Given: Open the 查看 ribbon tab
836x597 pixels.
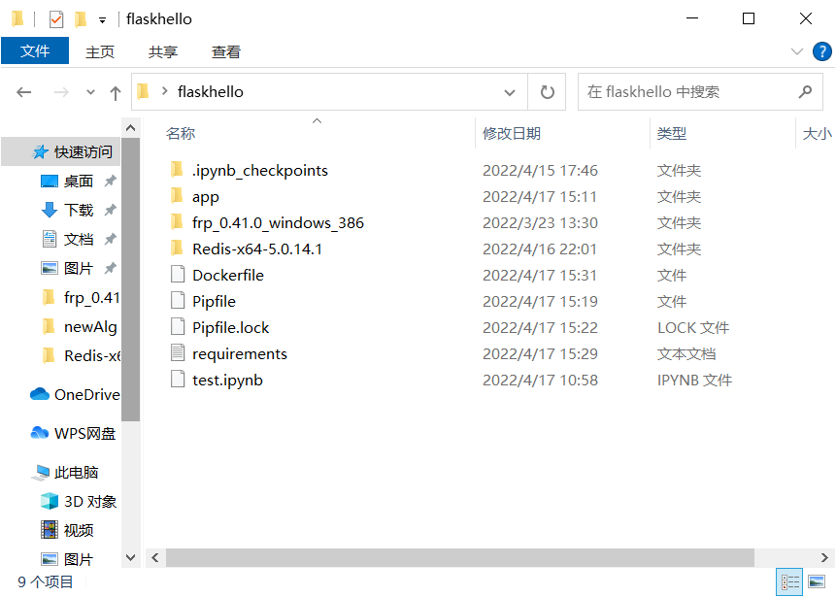Looking at the screenshot, I should [x=225, y=51].
